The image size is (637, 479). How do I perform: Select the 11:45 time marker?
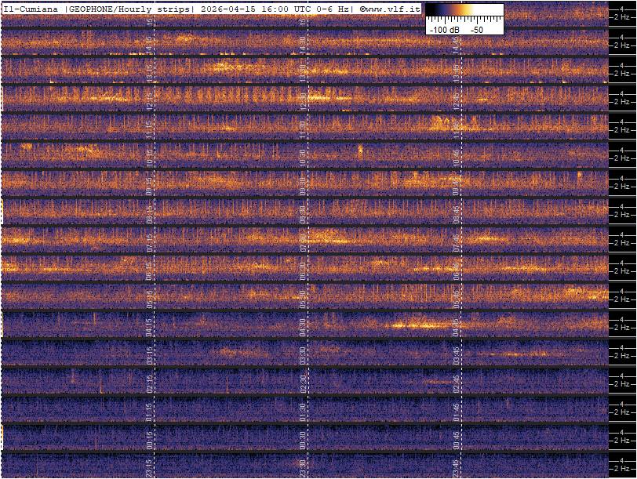coord(455,129)
